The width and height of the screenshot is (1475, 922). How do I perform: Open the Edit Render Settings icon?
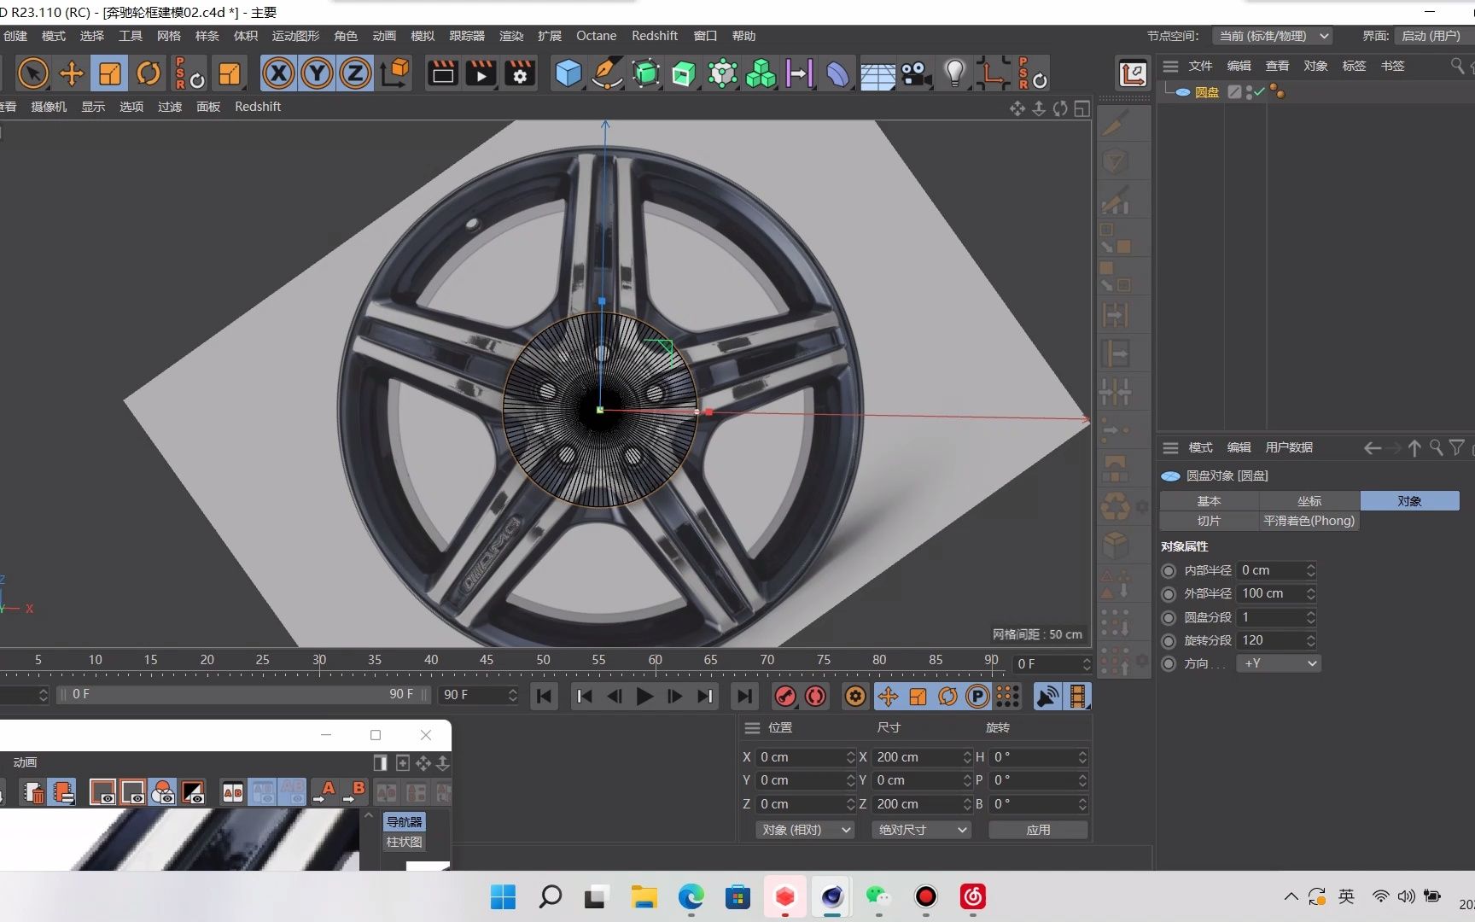(x=519, y=73)
